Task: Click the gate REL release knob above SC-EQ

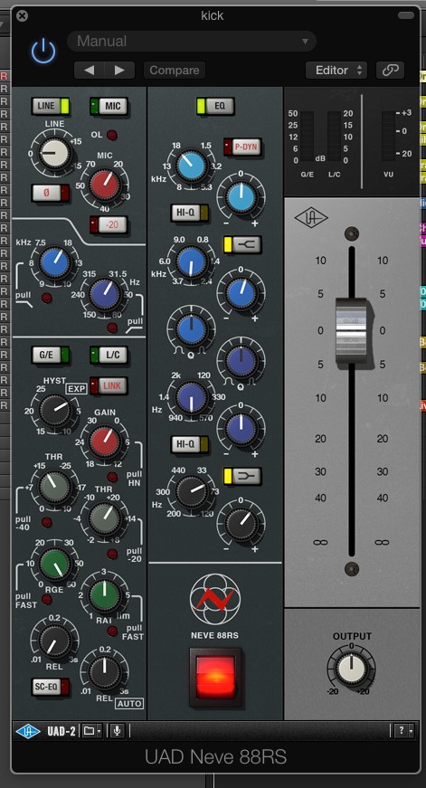Action: (54, 641)
